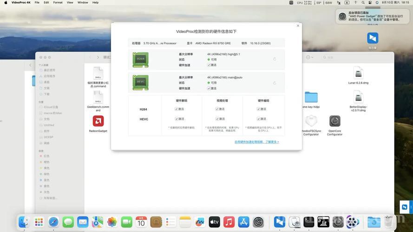Open VoodooTSCSync Configurator in Finder window

click(311, 121)
